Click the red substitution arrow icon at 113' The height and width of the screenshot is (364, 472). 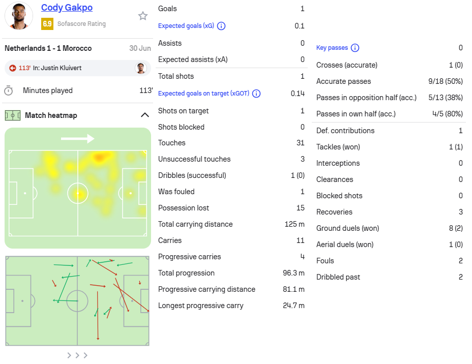click(13, 68)
